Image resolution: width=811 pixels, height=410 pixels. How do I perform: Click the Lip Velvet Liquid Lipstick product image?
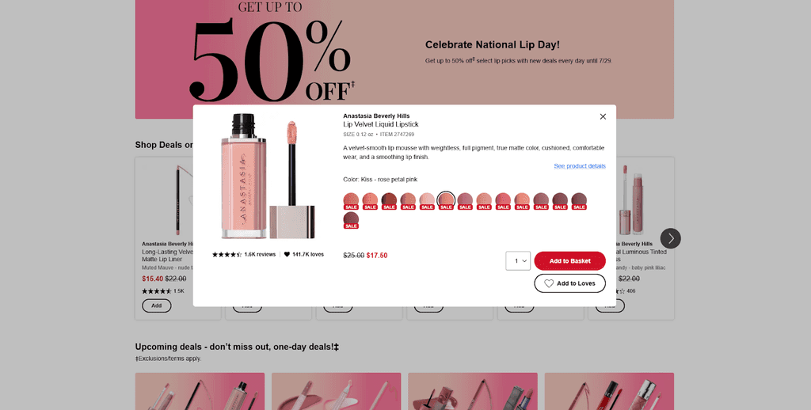pos(268,177)
